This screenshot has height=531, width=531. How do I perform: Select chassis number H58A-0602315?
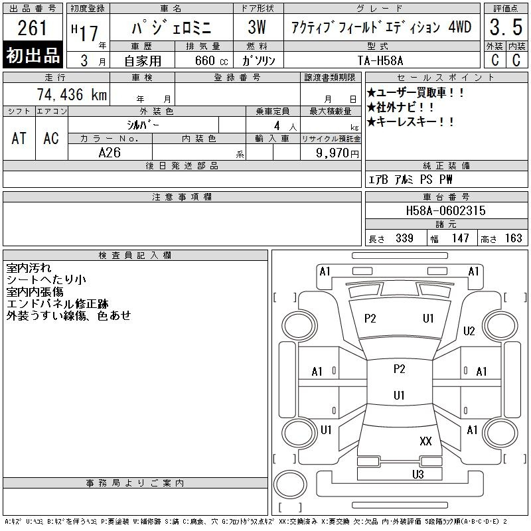445,210
